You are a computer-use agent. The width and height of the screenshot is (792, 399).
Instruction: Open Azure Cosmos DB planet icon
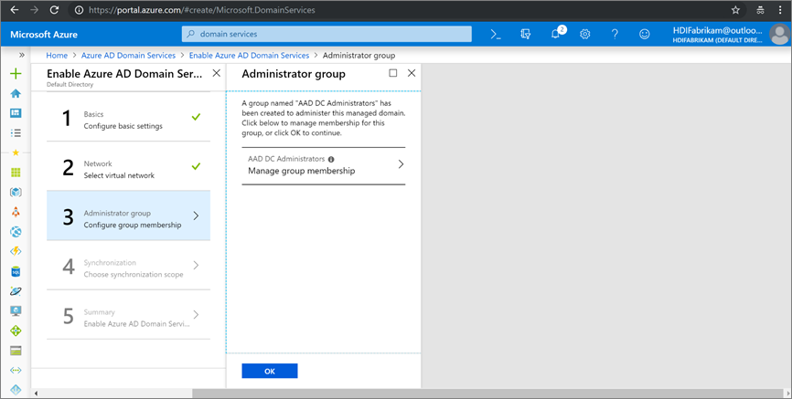click(x=16, y=291)
